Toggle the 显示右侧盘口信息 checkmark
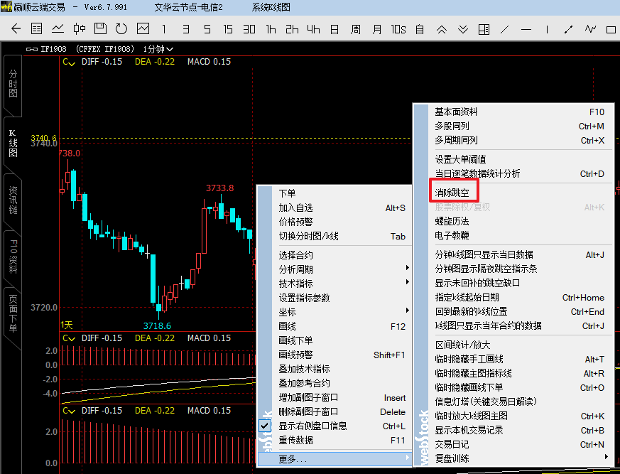Screen dimensions: 620x474 265,426
